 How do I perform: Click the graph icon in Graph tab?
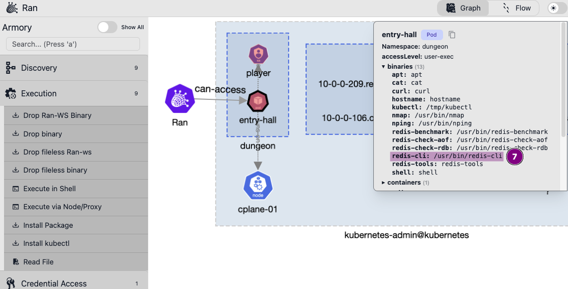451,8
